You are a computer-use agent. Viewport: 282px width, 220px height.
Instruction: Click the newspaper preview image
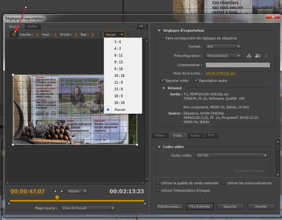pyautogui.click(x=75, y=110)
